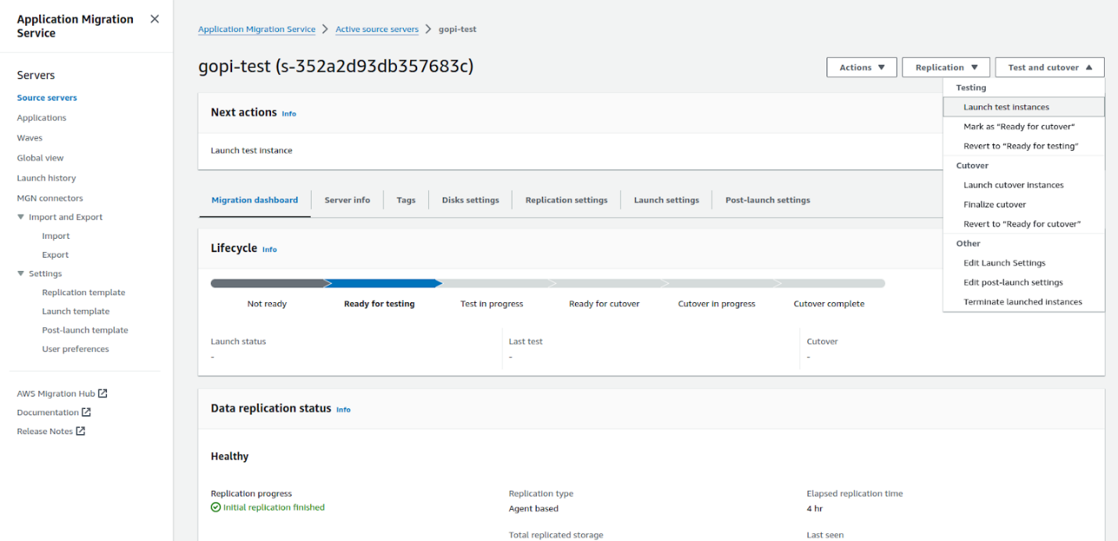Click the gopi-test server title heading

pos(336,66)
